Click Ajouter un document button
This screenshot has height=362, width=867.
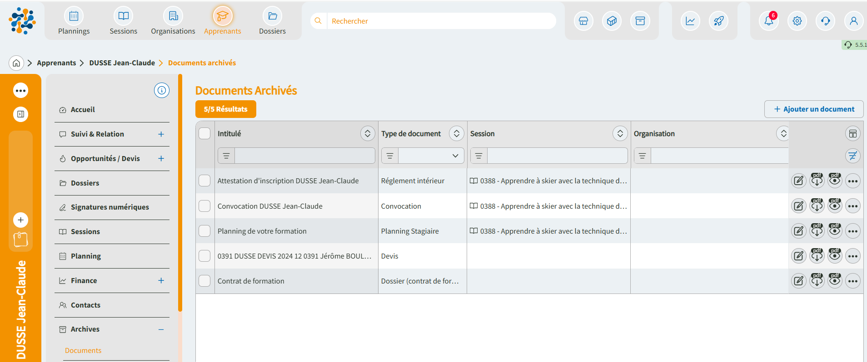[x=813, y=109]
